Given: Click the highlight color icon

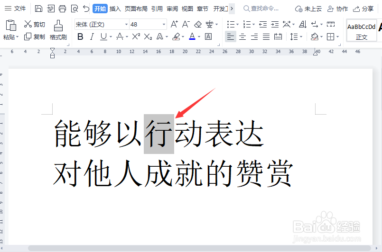Looking at the screenshot, I should 176,37.
